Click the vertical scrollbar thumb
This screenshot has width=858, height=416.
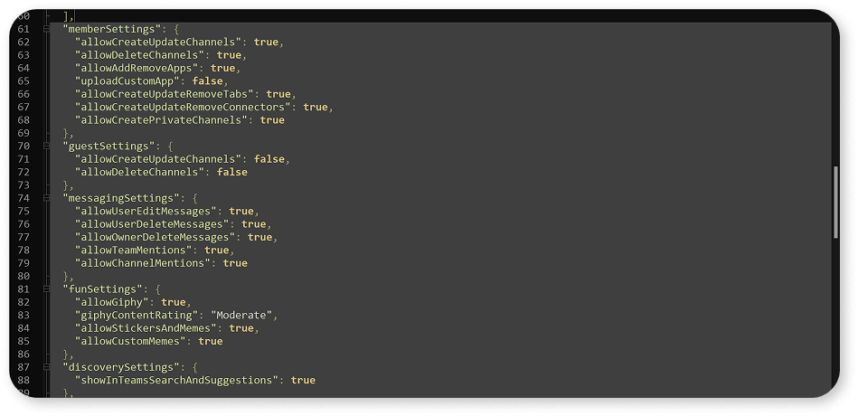[x=835, y=202]
